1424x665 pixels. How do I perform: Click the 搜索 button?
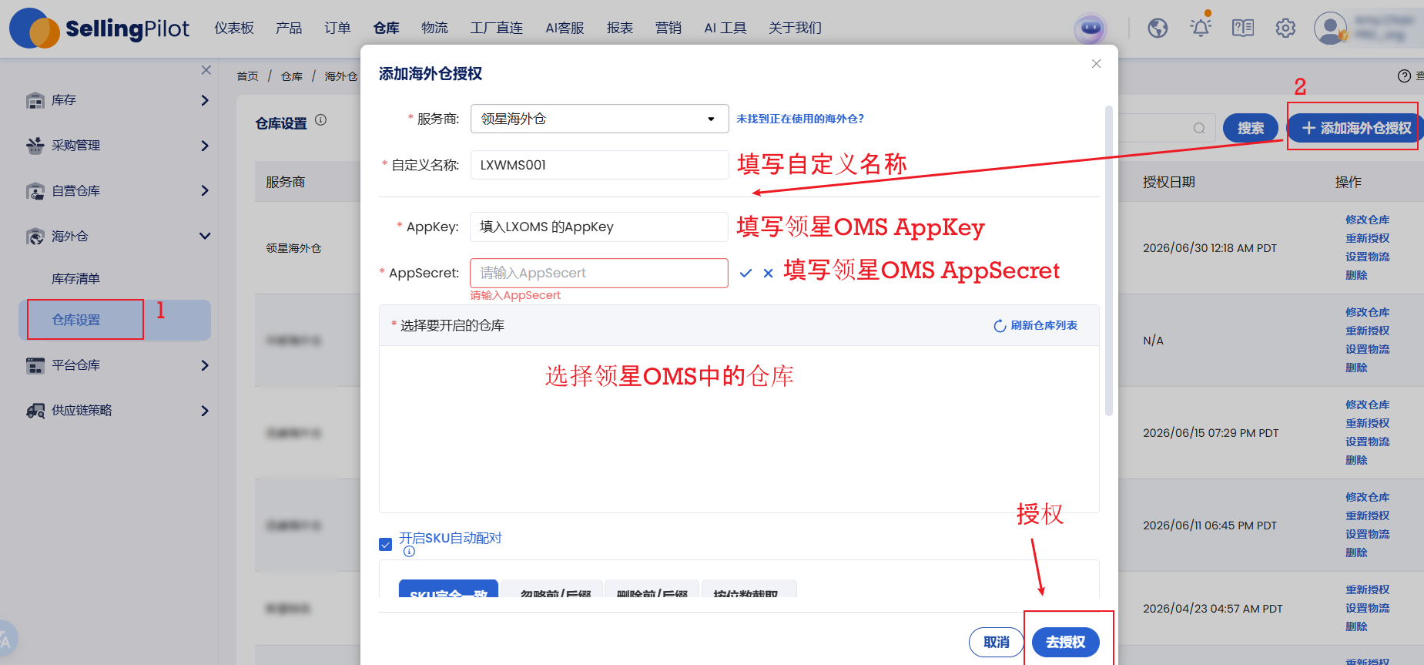1251,128
